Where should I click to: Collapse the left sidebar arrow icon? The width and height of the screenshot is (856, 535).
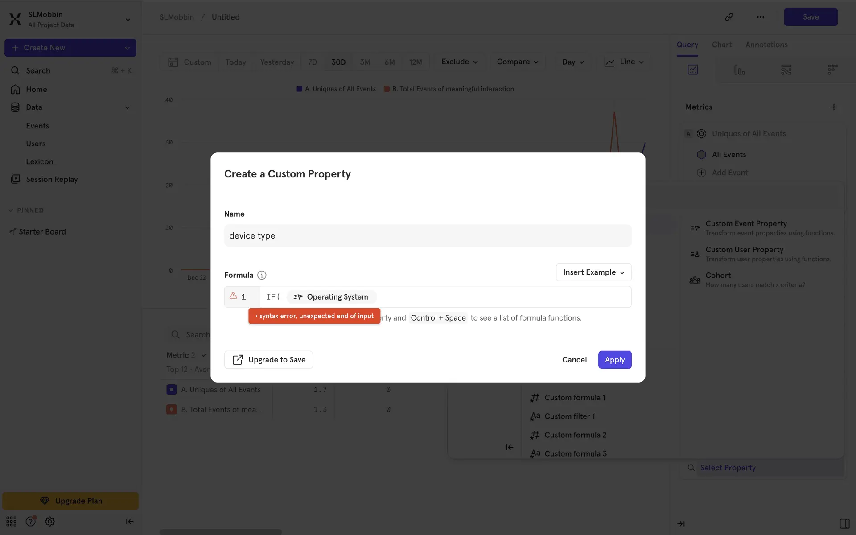pos(129,521)
